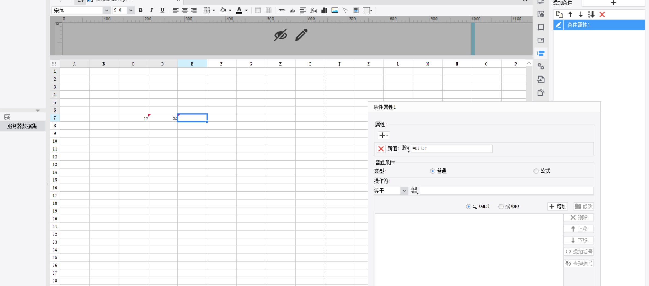Viewport: 649px width, 286px height.
Task: Select the 服务器数据集 tab
Action: (22, 126)
